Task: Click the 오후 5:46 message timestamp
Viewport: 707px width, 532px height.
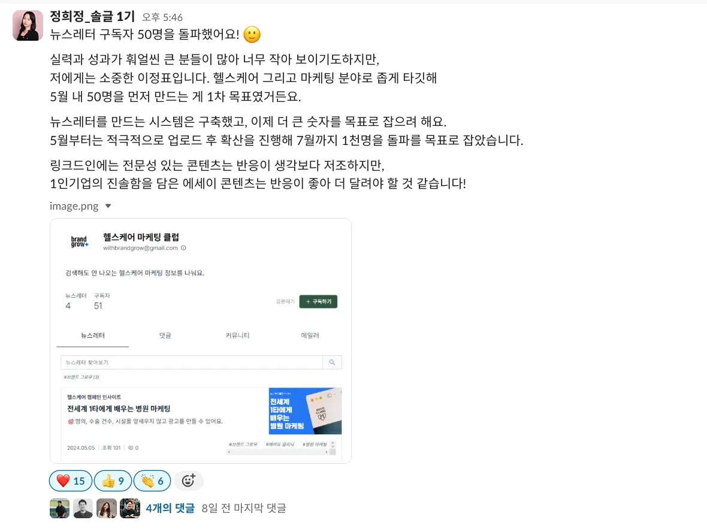Action: pyautogui.click(x=162, y=17)
